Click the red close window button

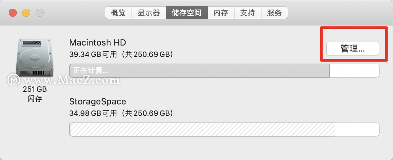13,13
